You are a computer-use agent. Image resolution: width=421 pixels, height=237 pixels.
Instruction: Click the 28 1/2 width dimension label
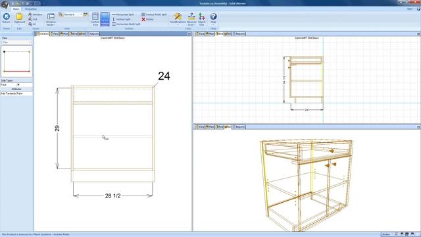click(x=112, y=196)
